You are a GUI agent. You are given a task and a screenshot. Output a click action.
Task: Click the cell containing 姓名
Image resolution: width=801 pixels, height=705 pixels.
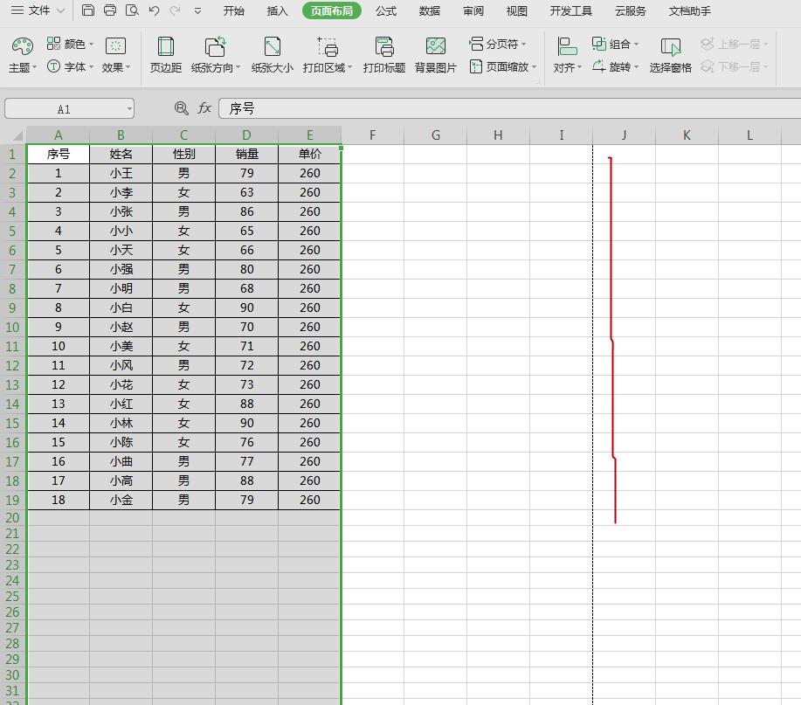(x=121, y=154)
